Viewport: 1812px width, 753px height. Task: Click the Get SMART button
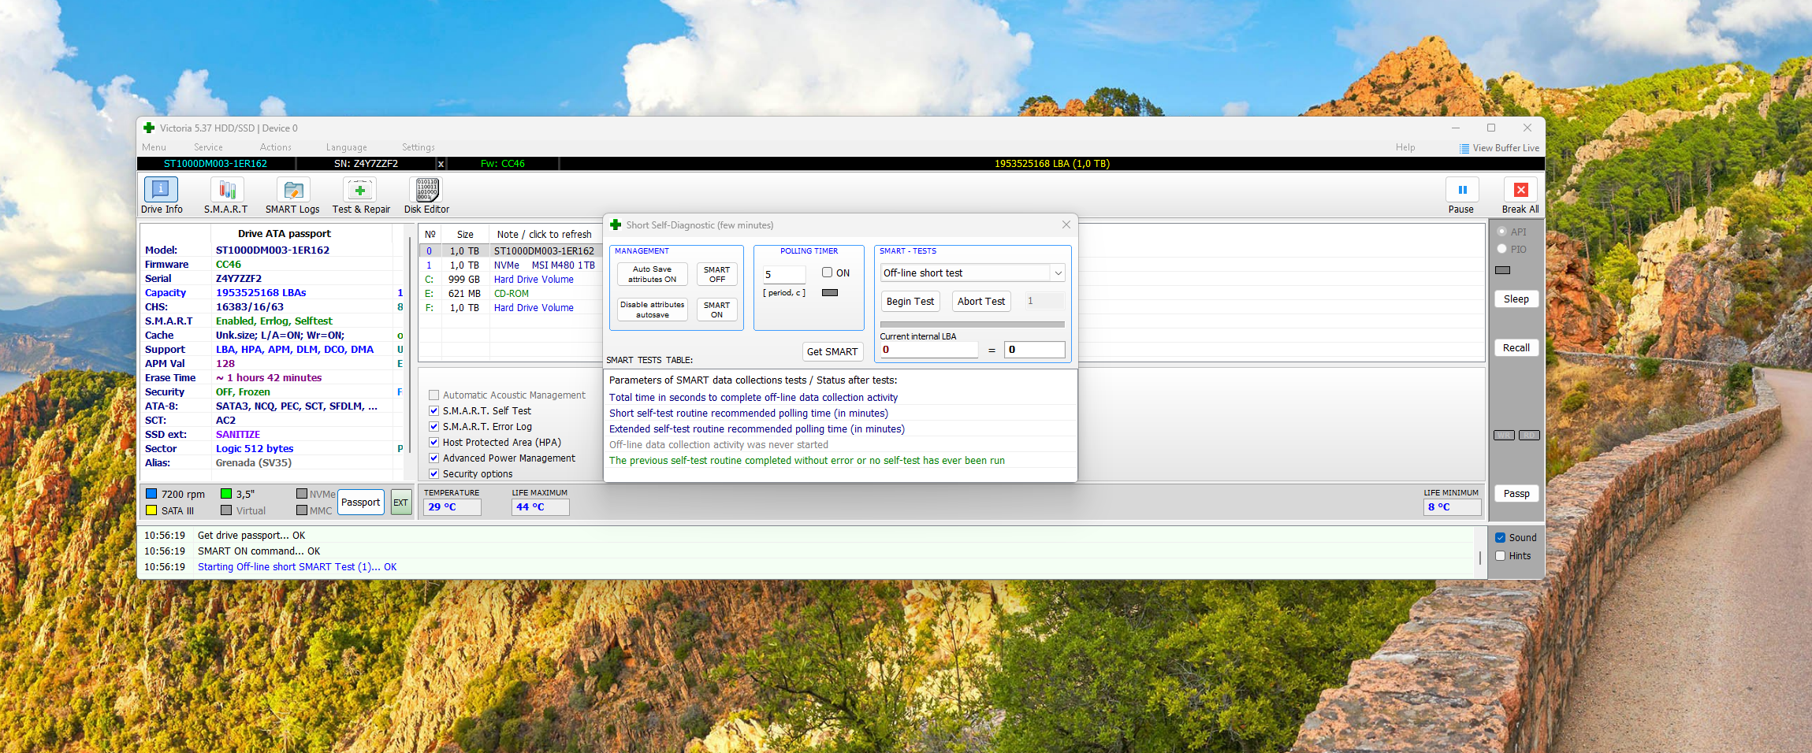tap(832, 352)
